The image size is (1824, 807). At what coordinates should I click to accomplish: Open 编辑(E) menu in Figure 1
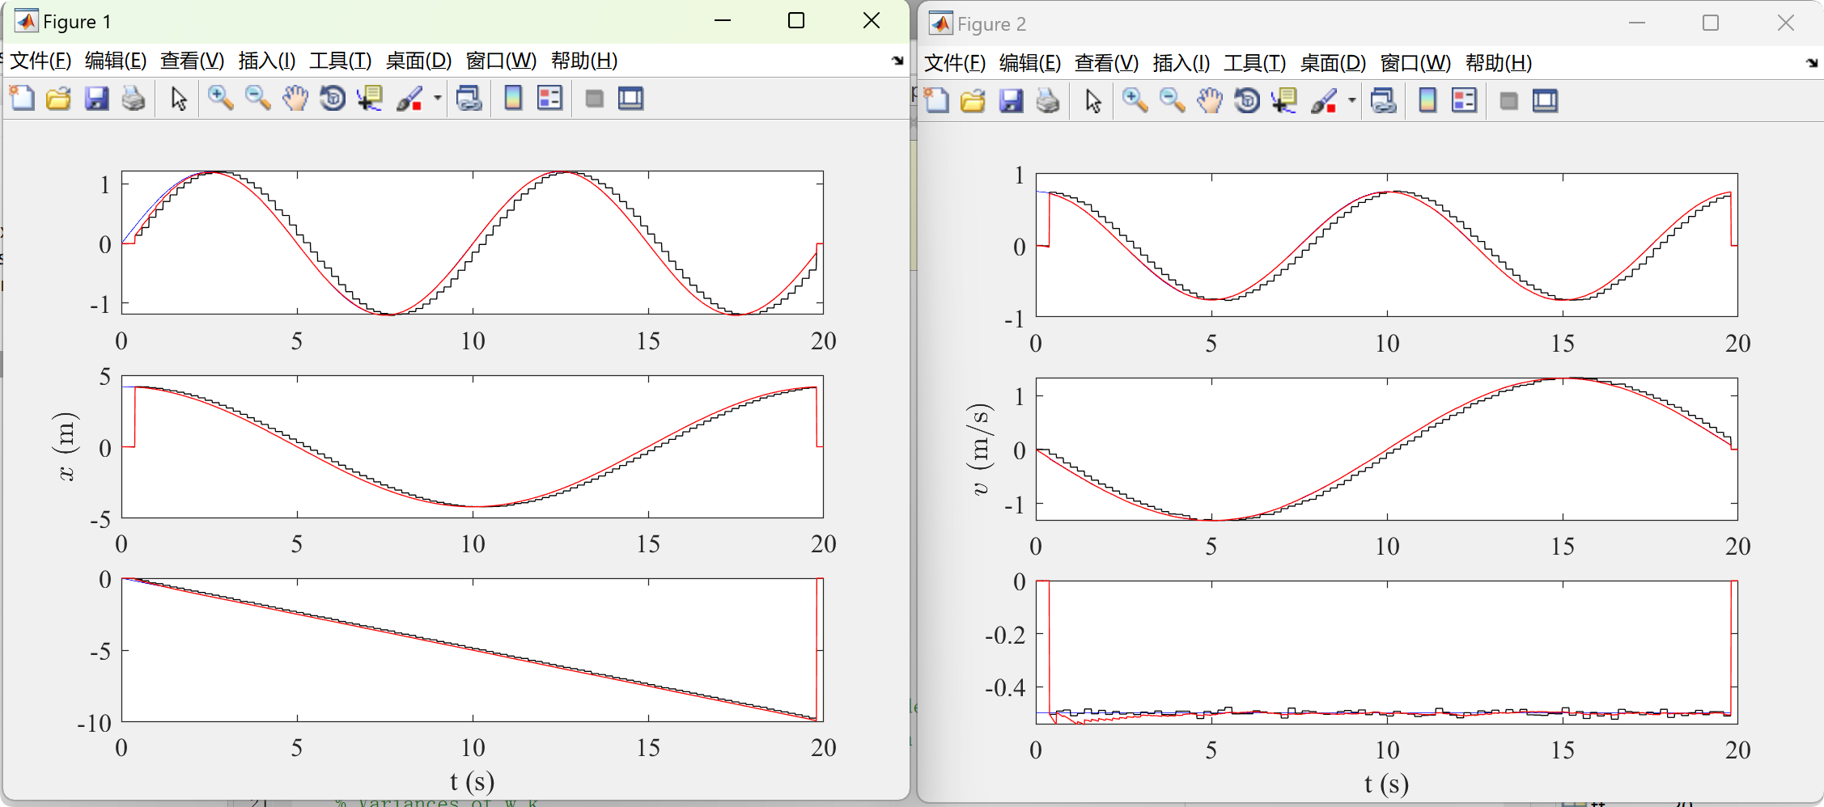[116, 61]
